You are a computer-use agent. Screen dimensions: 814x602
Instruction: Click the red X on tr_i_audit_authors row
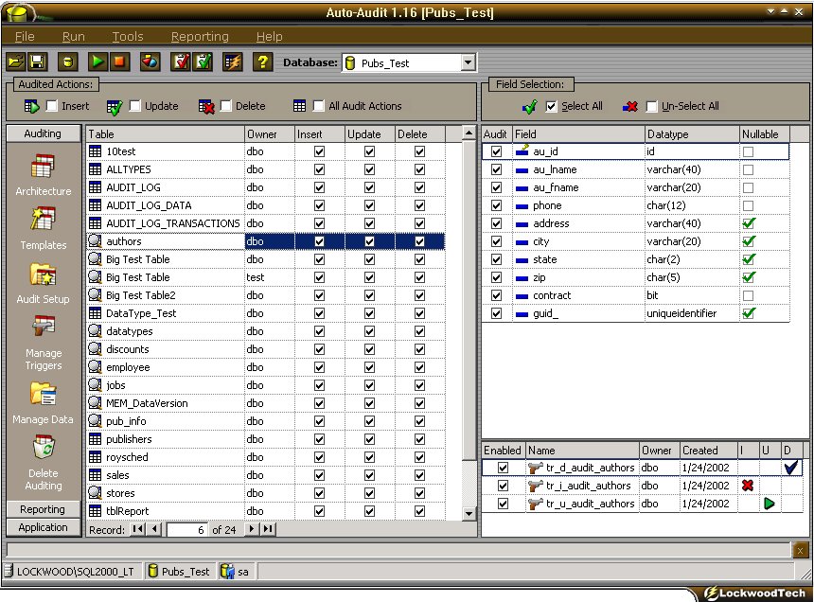pyautogui.click(x=748, y=486)
